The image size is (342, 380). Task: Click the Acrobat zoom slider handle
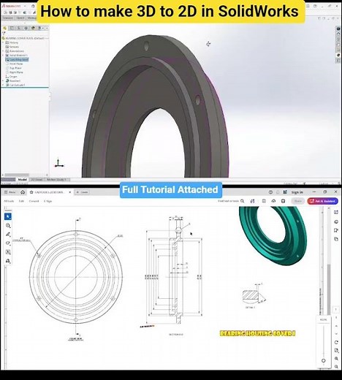pos(324,360)
